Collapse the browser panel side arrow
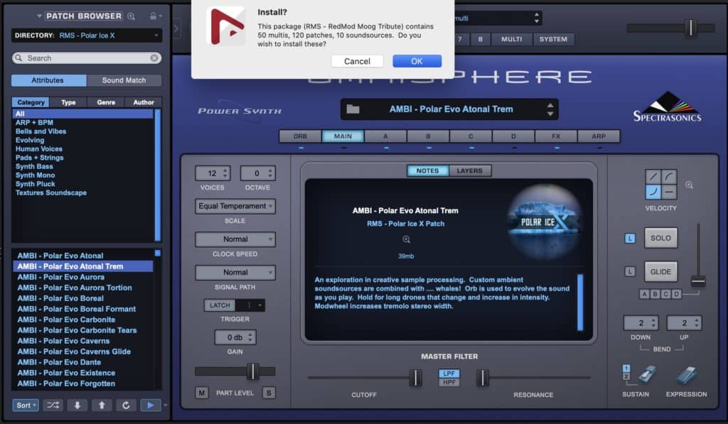 point(176,28)
